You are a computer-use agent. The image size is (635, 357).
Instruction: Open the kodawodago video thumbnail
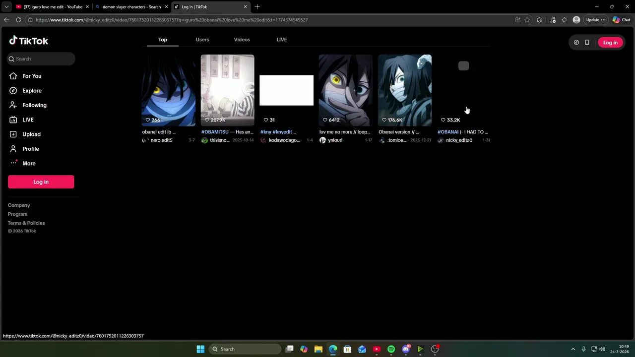coord(287,90)
